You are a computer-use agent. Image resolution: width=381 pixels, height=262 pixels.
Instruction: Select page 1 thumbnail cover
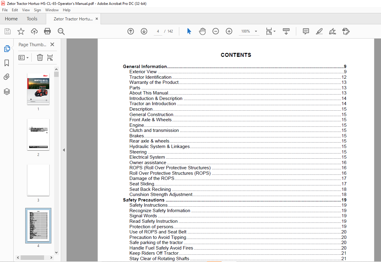(x=38, y=89)
